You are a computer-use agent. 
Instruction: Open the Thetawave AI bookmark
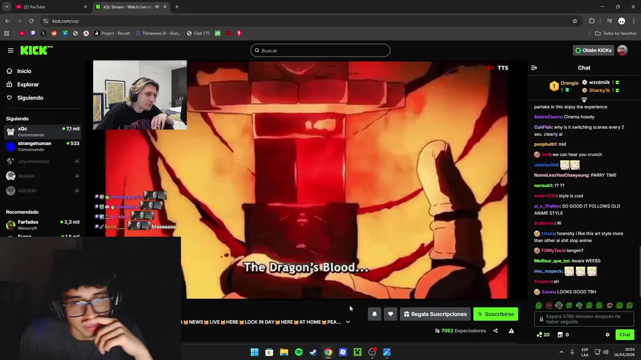click(x=157, y=33)
